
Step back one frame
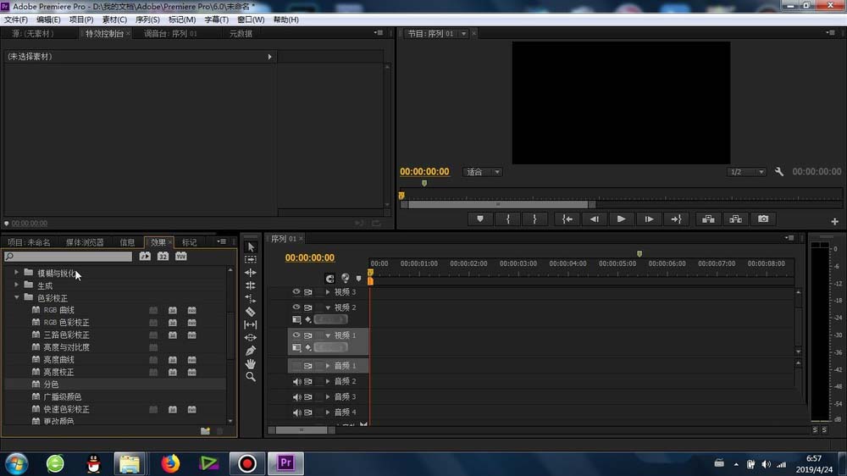595,219
